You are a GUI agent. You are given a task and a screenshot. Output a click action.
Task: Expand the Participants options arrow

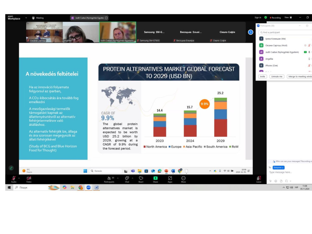[118, 178]
